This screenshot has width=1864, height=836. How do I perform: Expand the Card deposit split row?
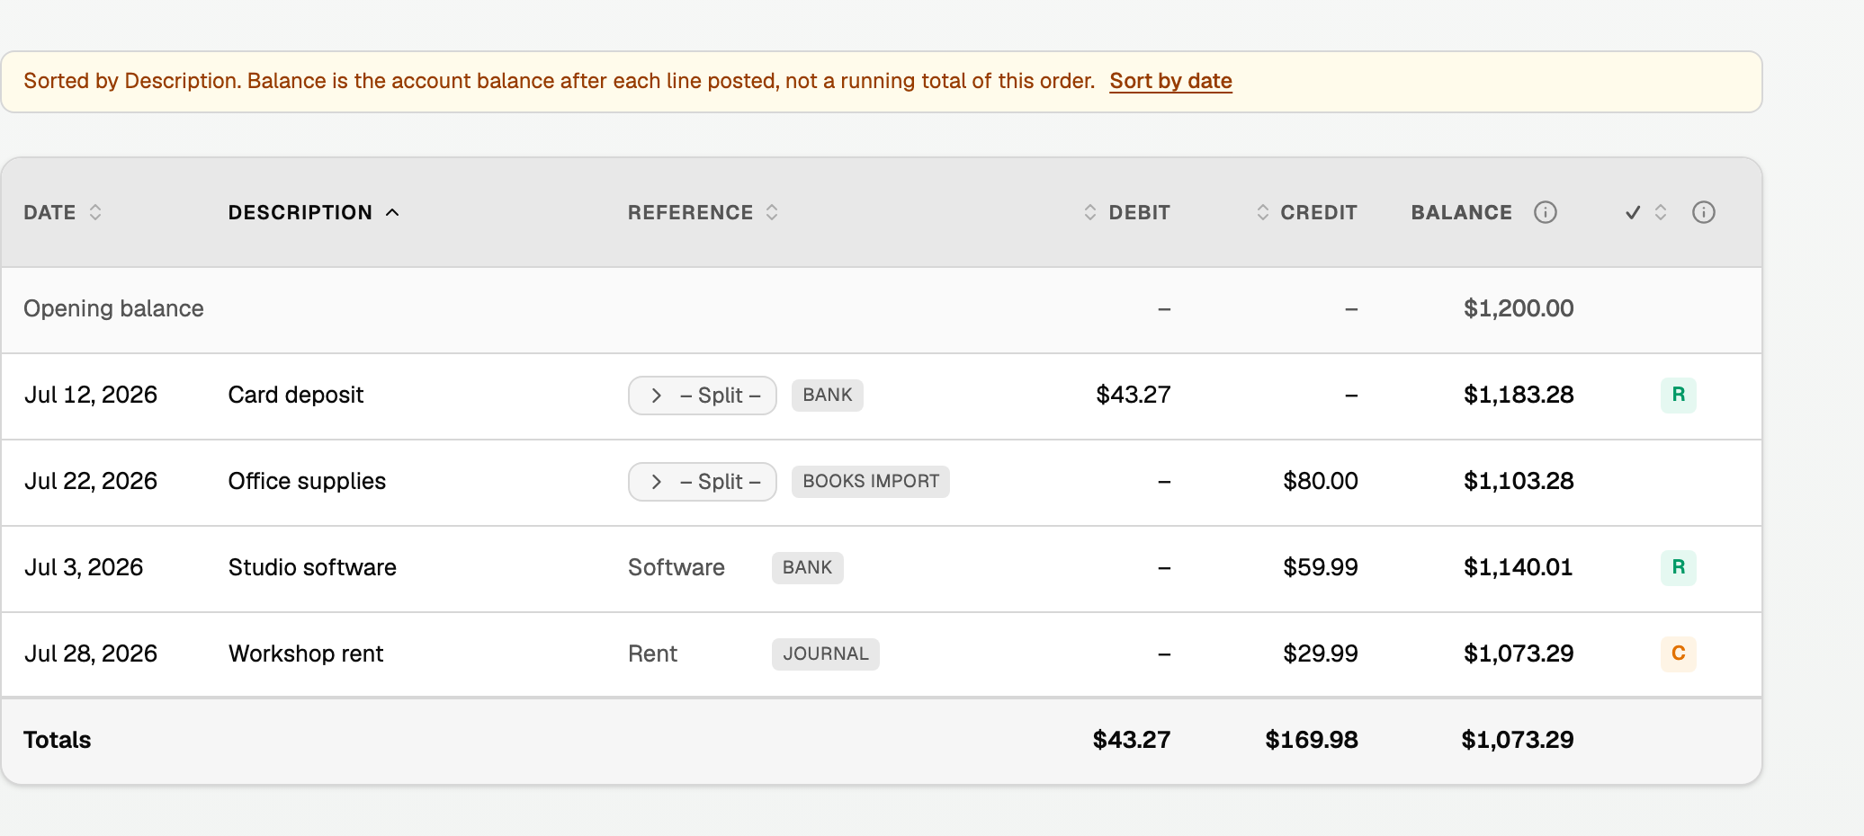pyautogui.click(x=702, y=396)
